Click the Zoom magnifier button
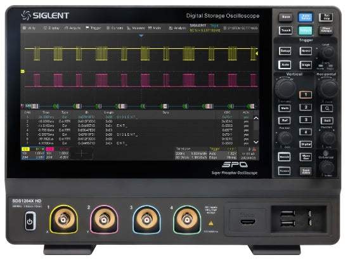The image size is (348, 262). click(327, 108)
